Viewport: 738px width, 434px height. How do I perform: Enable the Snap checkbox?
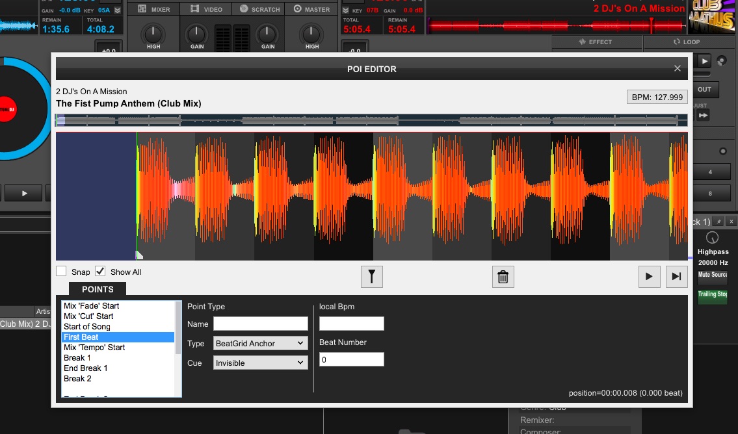click(61, 272)
